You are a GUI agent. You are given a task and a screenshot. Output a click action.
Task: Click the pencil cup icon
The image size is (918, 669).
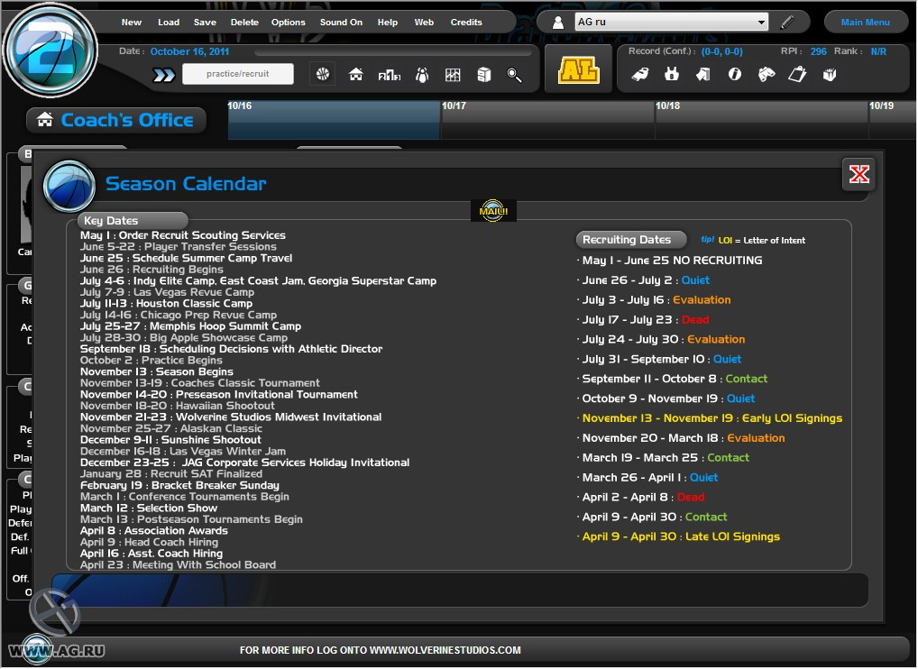(x=830, y=74)
